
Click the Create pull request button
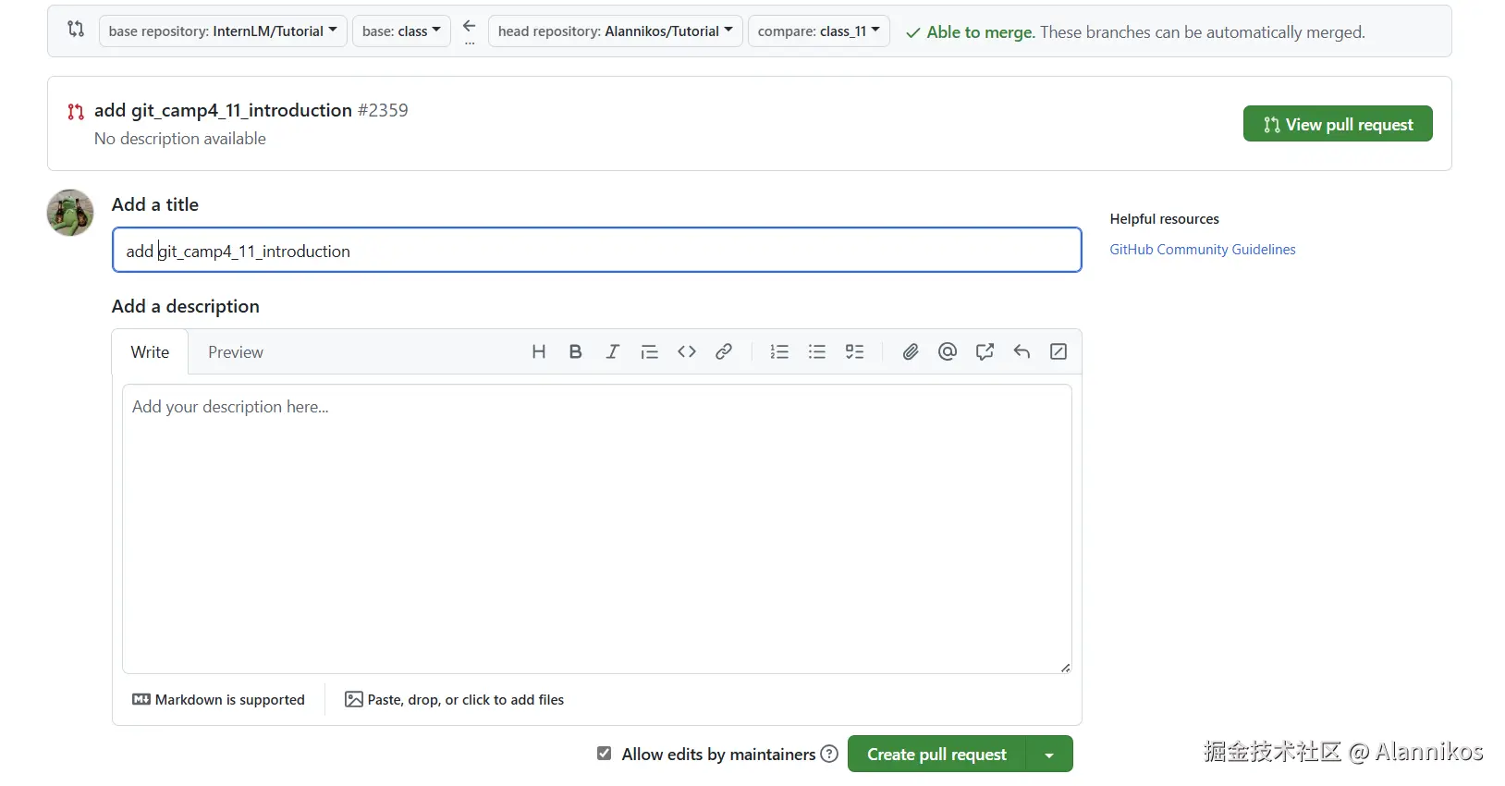[x=936, y=755]
